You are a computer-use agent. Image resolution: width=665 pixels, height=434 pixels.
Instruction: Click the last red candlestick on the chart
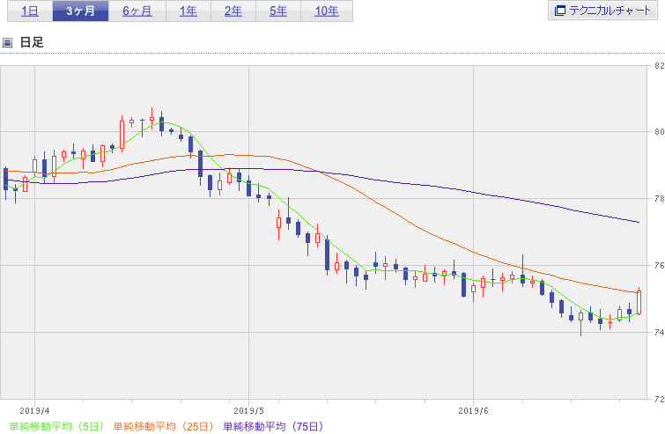point(639,302)
